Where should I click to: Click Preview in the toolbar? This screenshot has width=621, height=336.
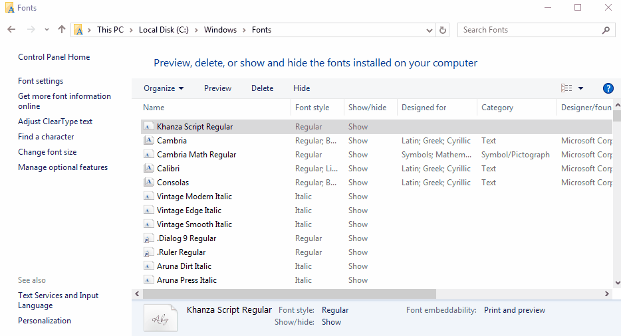tap(218, 88)
